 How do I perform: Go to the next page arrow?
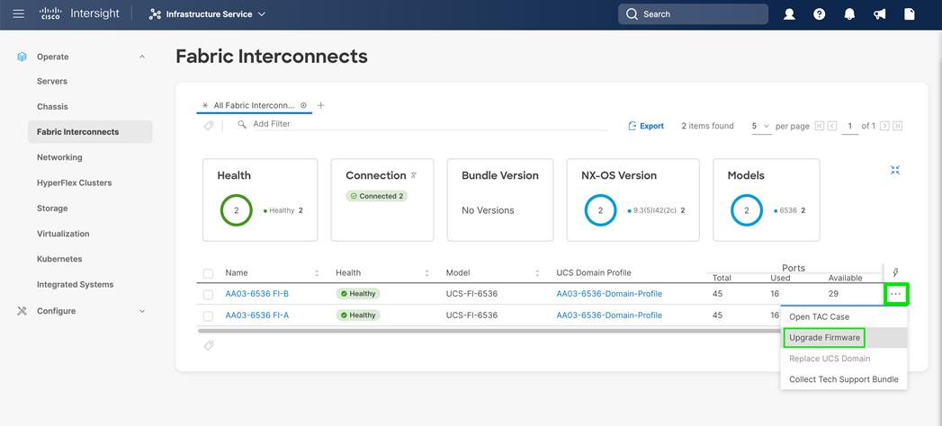[x=885, y=126]
